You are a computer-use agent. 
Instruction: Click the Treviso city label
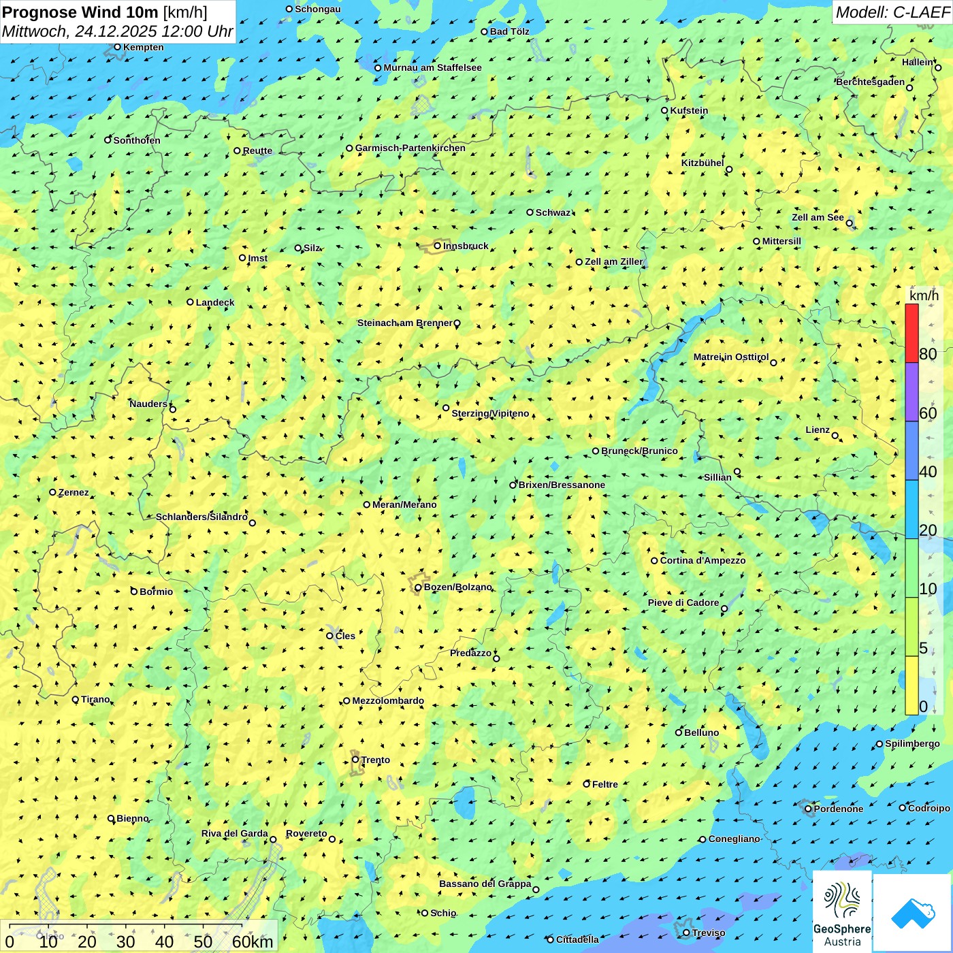pos(709,933)
